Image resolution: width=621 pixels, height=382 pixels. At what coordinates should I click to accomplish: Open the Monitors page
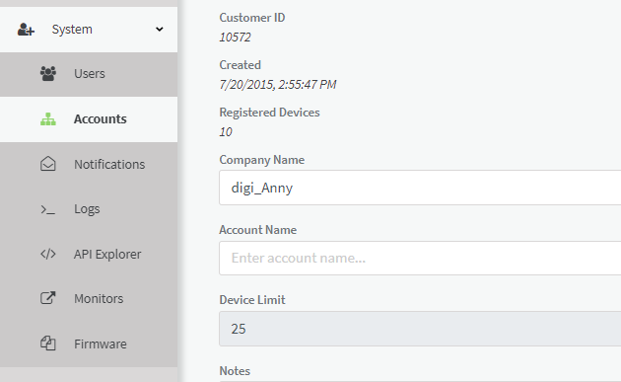pyautogui.click(x=89, y=299)
